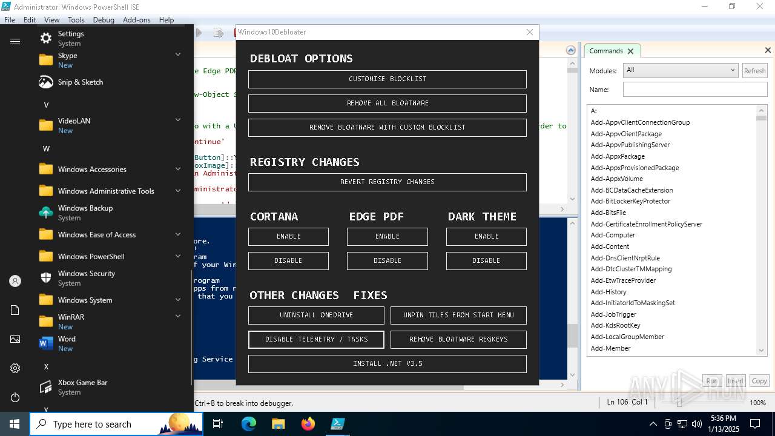Open Help menu
775x436 pixels.
pos(167,19)
